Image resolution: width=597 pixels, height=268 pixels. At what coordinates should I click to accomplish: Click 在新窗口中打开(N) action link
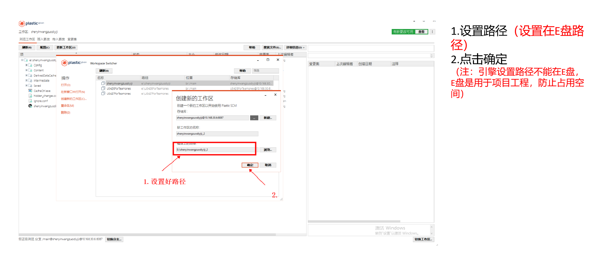pyautogui.click(x=73, y=92)
